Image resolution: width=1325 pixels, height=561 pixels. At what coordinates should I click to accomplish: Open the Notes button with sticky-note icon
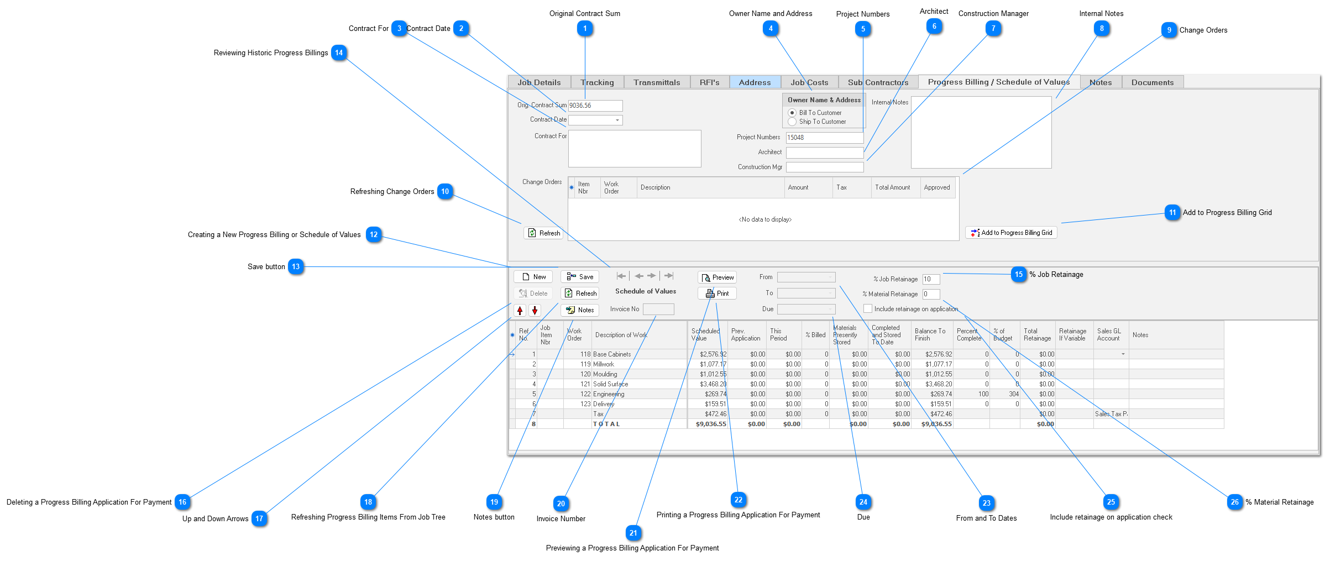[579, 310]
